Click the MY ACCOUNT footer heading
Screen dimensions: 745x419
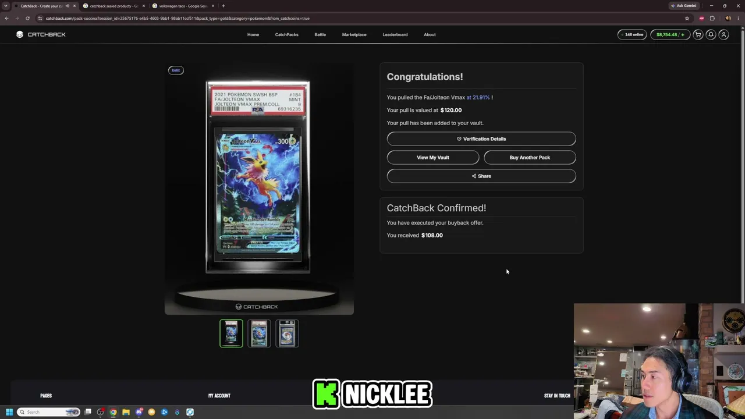[x=219, y=396]
